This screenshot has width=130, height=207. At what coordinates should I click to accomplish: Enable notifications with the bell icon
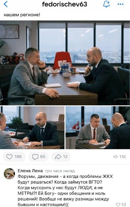[x=106, y=4]
